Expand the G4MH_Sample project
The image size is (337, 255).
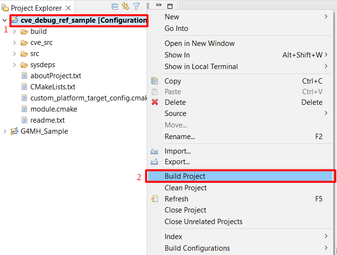[5, 131]
